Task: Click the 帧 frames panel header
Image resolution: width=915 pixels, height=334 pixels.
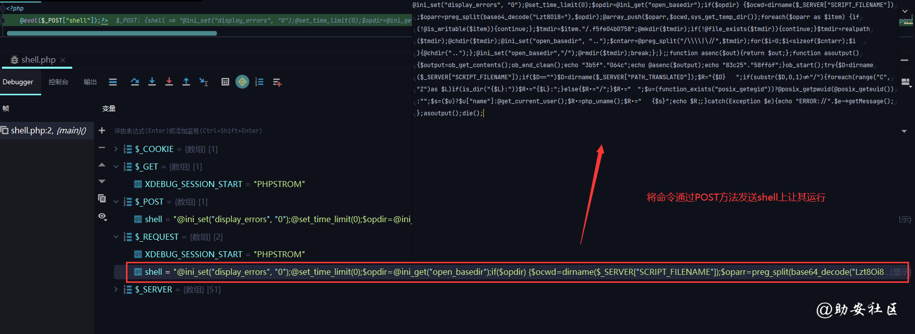Action: 6,108
